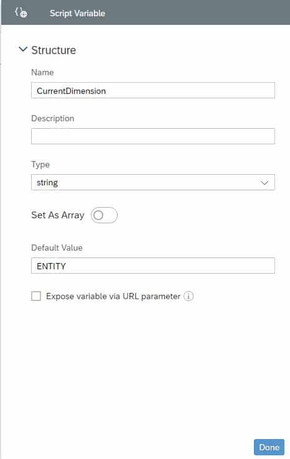This screenshot has width=290, height=459.
Task: Click into the empty Description field
Action: click(153, 136)
